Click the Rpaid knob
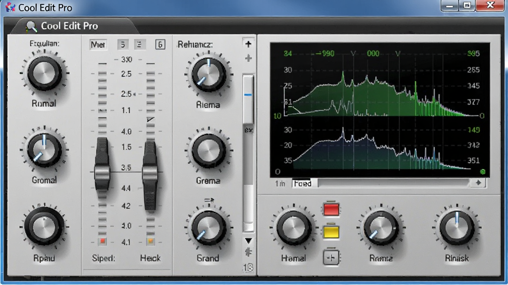 (44, 227)
